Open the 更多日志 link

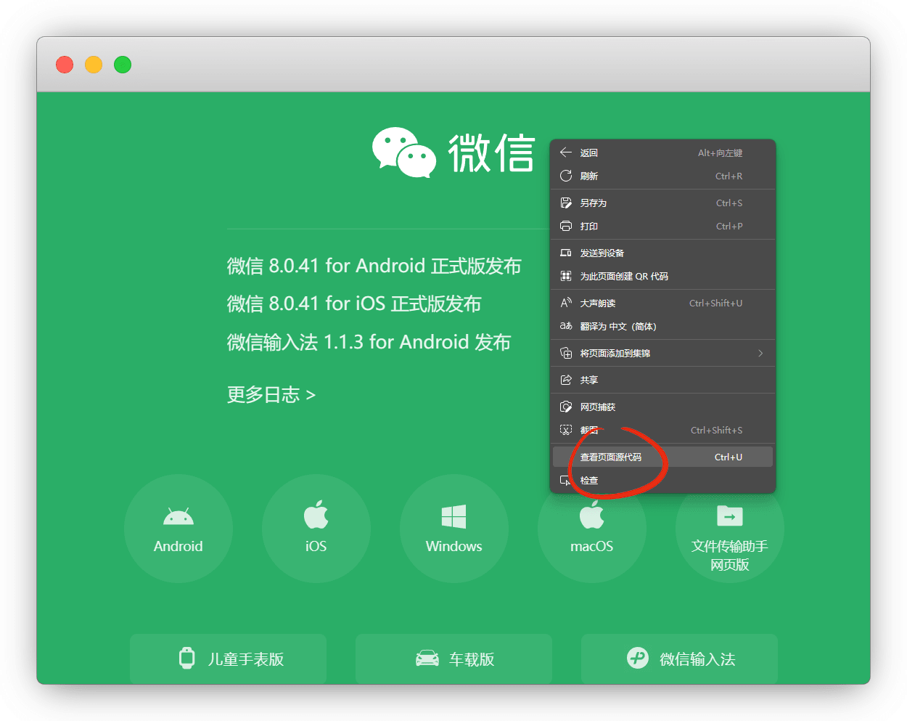pyautogui.click(x=271, y=395)
